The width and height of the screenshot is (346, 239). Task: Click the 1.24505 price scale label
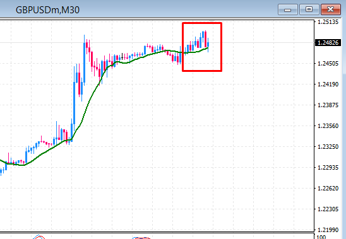(328, 64)
